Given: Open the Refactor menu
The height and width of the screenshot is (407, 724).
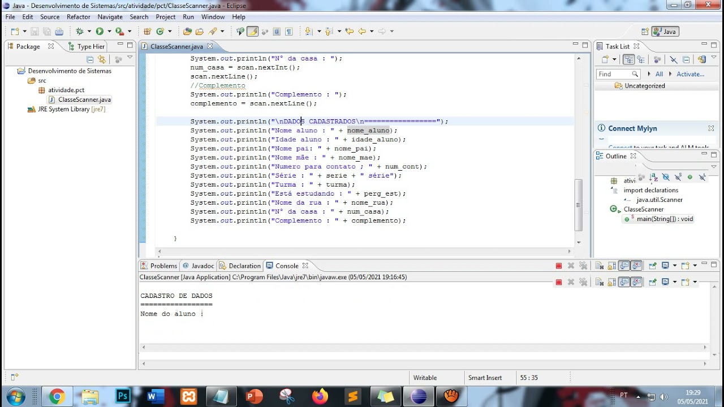Looking at the screenshot, I should click(79, 17).
